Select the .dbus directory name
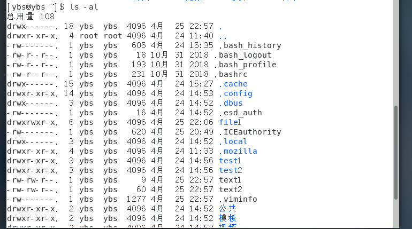Screen dimensions: 412x229 point(230,103)
